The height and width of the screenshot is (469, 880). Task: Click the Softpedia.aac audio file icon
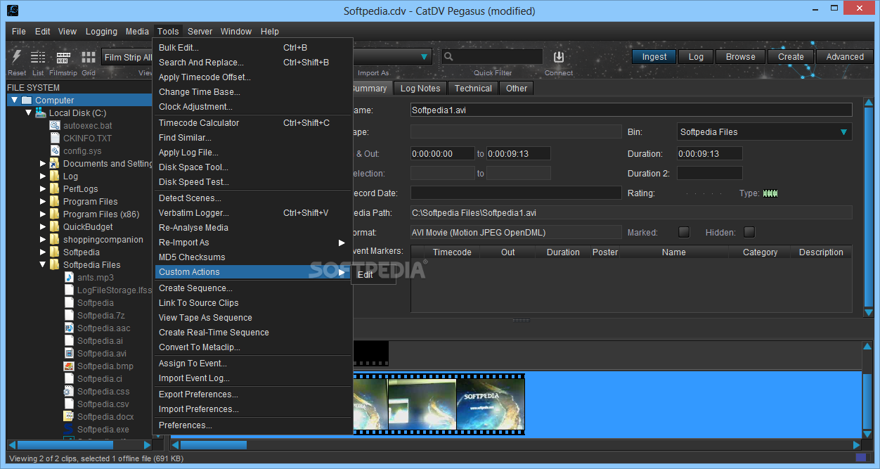(69, 328)
